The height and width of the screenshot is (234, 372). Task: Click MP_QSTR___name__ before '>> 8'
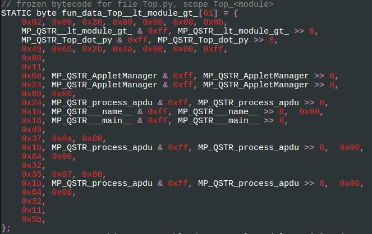(x=218, y=112)
